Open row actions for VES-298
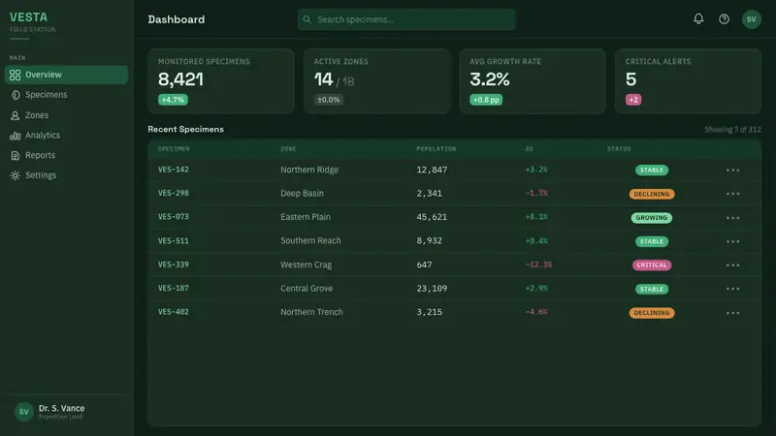Viewport: 776px width, 436px height. (x=732, y=194)
